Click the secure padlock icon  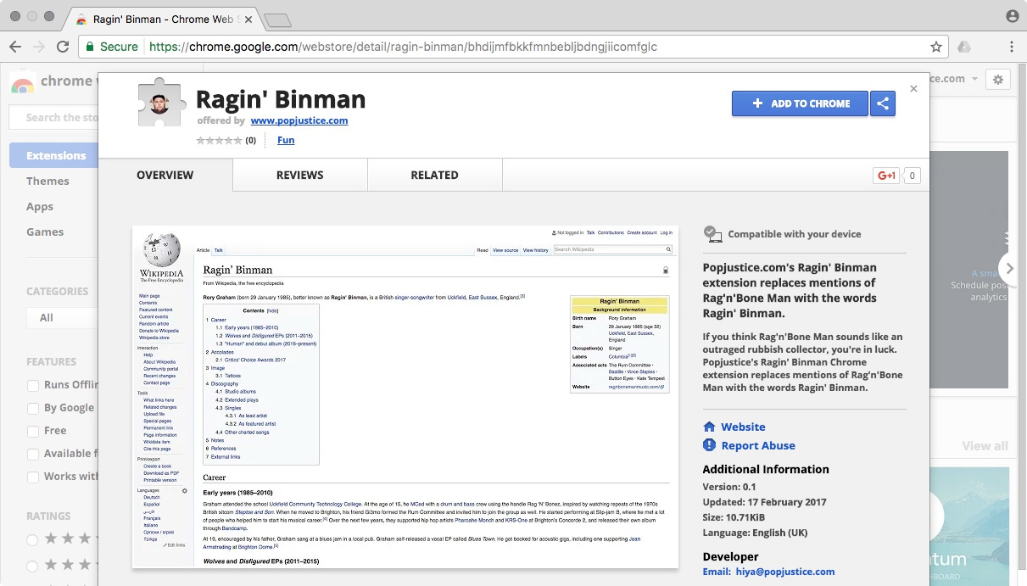90,47
